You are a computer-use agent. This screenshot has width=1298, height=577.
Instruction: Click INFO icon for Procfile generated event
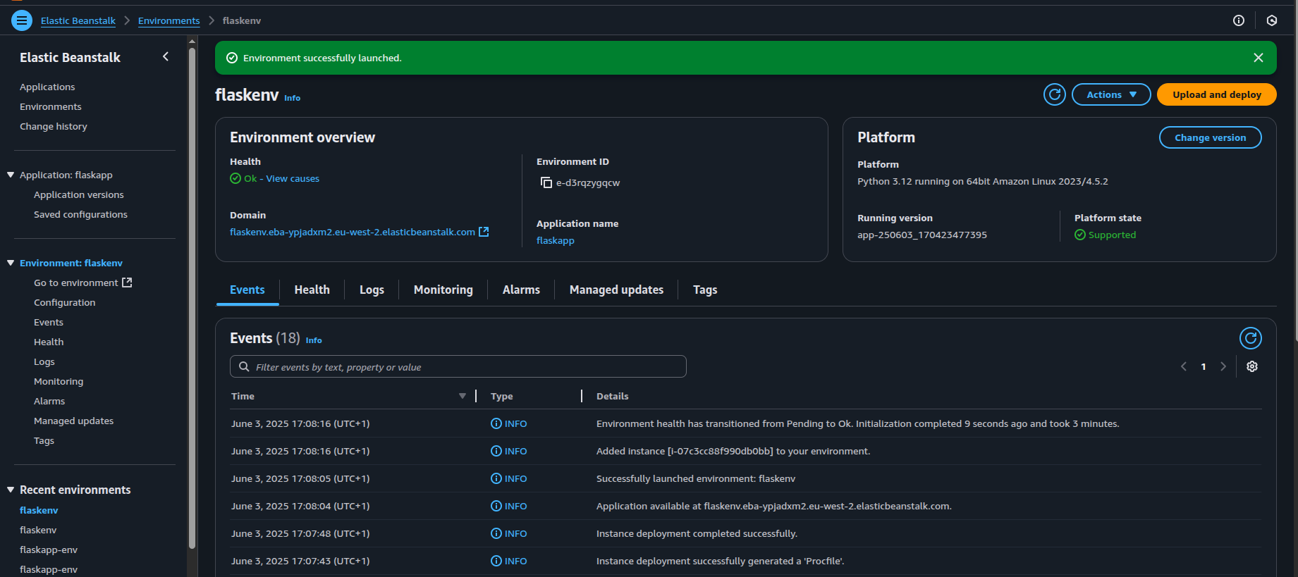(x=496, y=562)
